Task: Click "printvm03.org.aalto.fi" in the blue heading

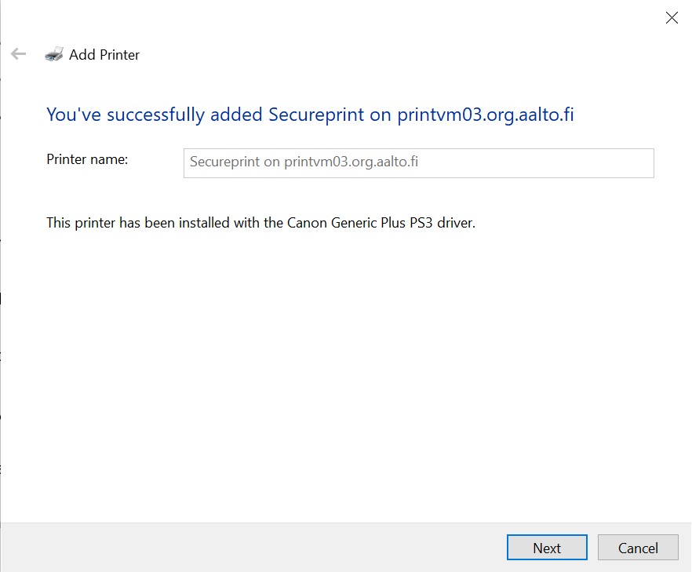Action: (x=486, y=115)
